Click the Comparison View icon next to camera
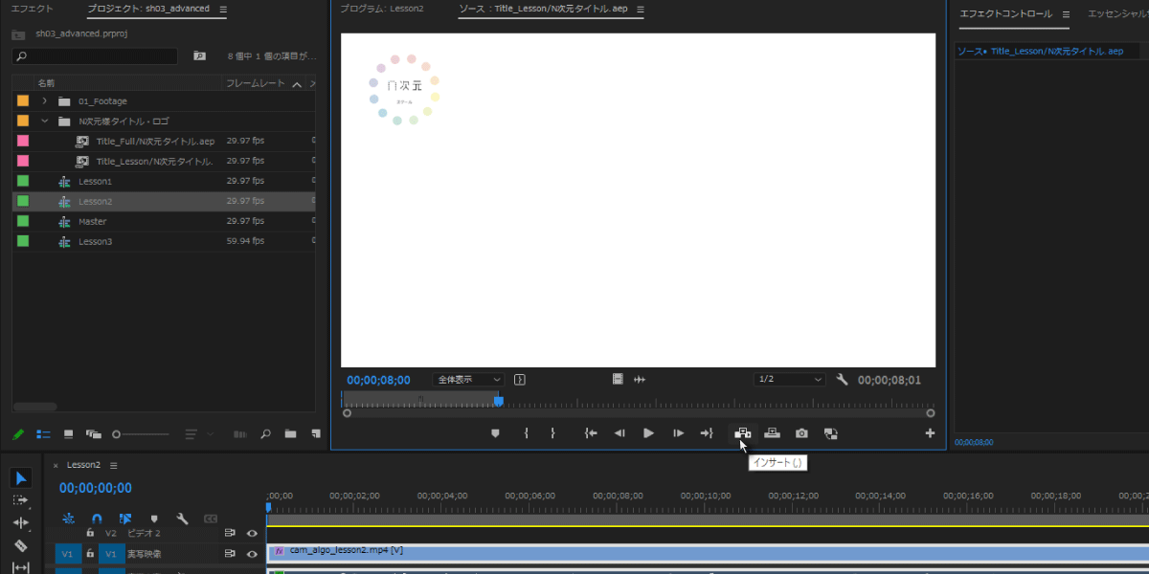The image size is (1149, 574). point(830,433)
